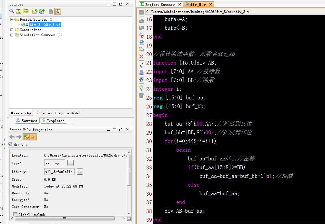The width and height of the screenshot is (325, 224).
Task: Switch to the Project Summary tab
Action: [160, 5]
